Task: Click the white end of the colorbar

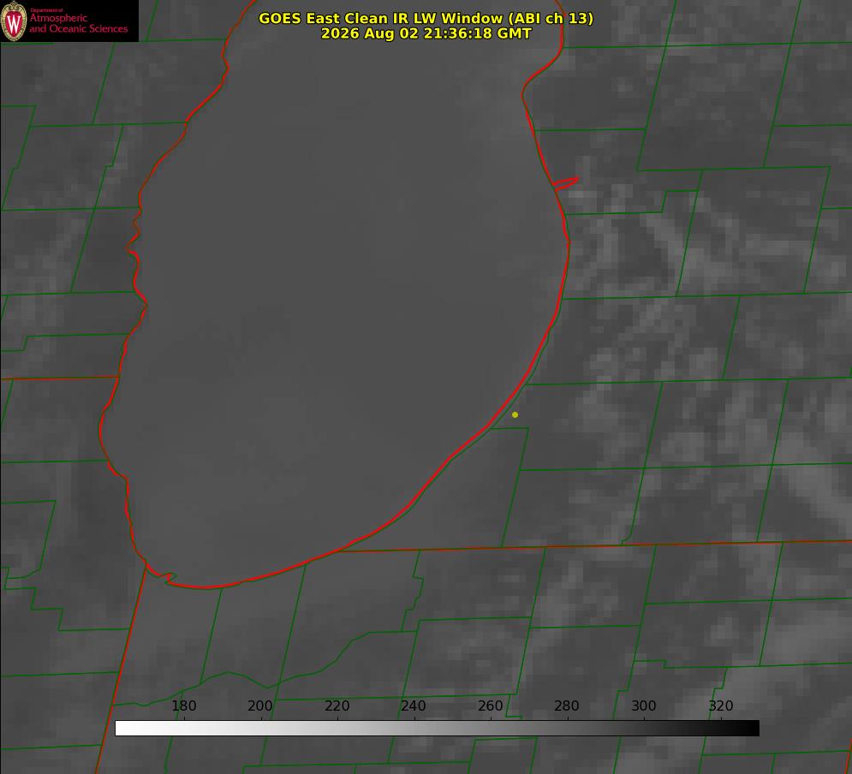Action: (122, 729)
